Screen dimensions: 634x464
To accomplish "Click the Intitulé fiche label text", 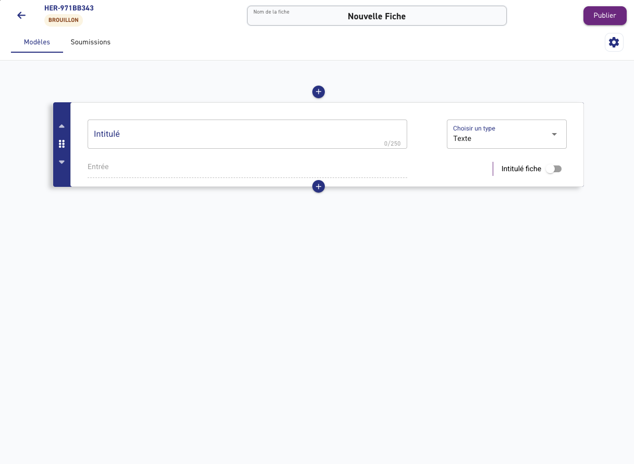I will coord(521,169).
